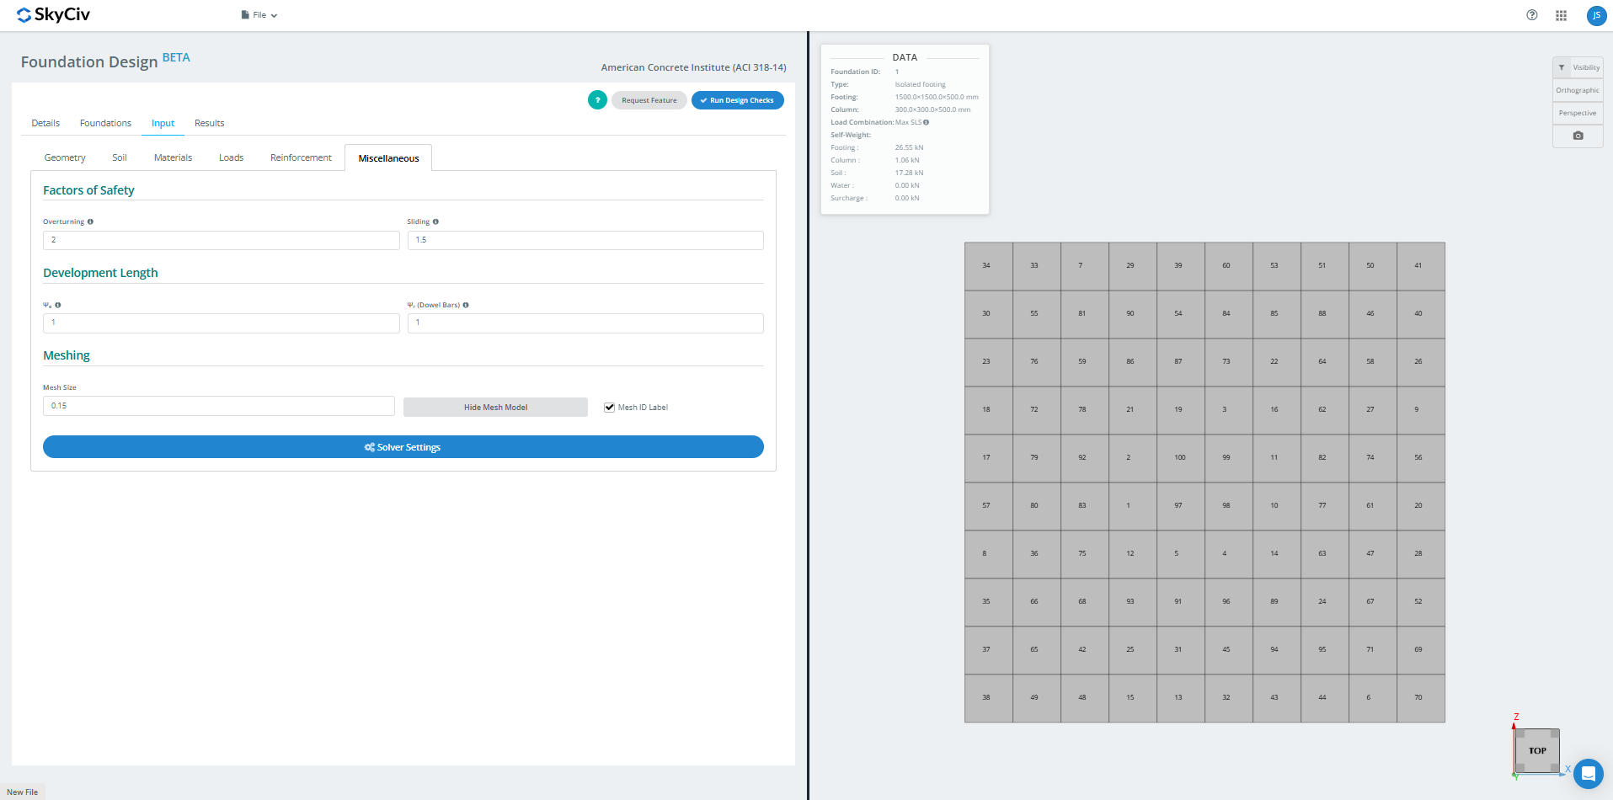Go to the Results tab
Viewport: 1613px width, 800px height.
coord(209,124)
